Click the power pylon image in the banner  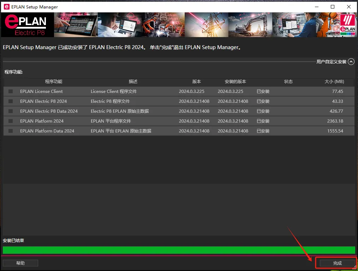tap(207, 25)
